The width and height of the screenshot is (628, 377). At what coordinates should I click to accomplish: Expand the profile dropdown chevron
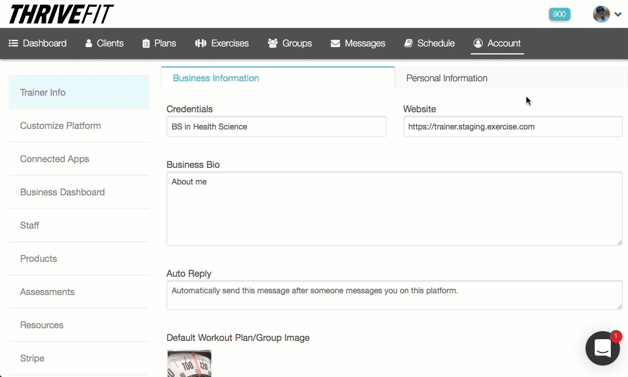pyautogui.click(x=618, y=14)
